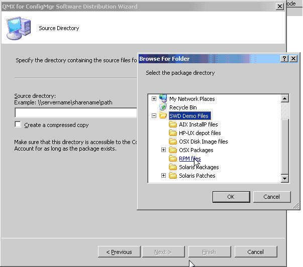Click the SWD Demo Files folder icon

(163, 115)
